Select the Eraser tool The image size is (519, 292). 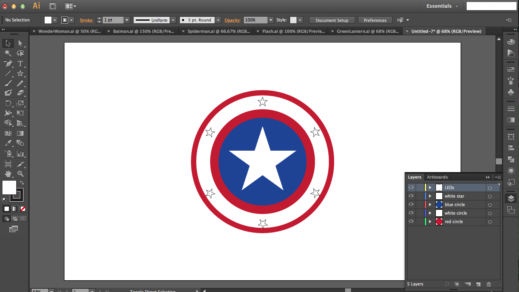20,93
